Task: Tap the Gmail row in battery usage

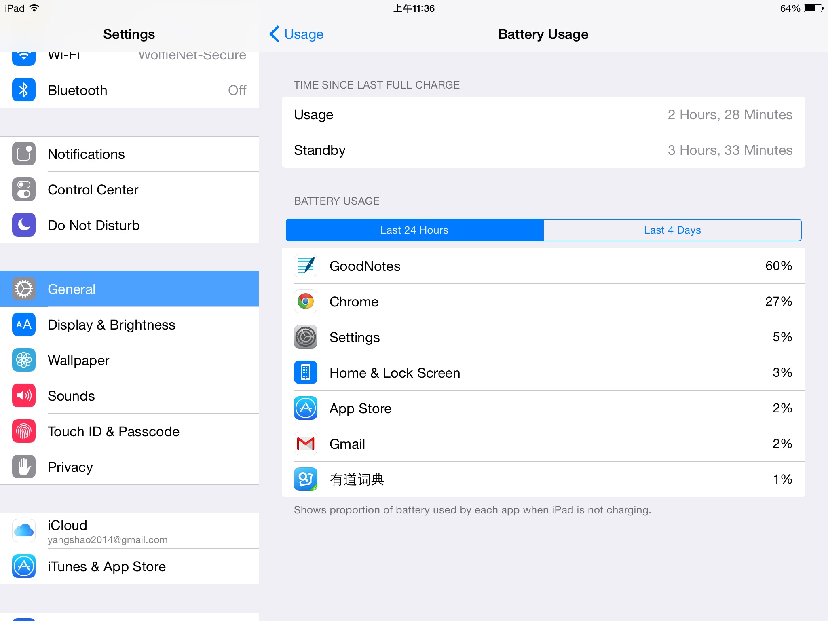Action: click(543, 444)
